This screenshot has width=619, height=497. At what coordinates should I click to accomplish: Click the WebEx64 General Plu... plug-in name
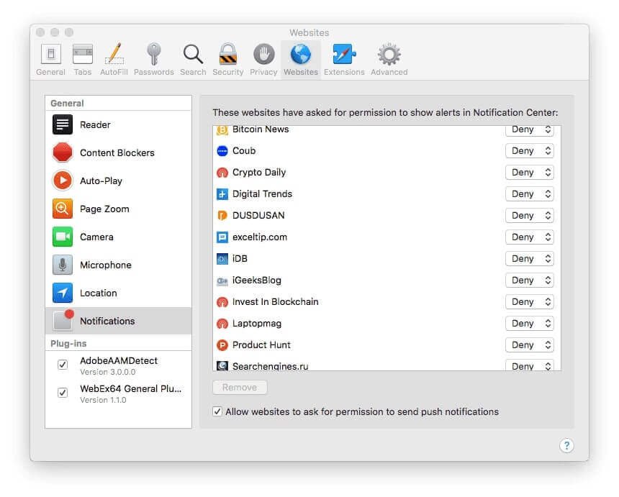pos(131,388)
